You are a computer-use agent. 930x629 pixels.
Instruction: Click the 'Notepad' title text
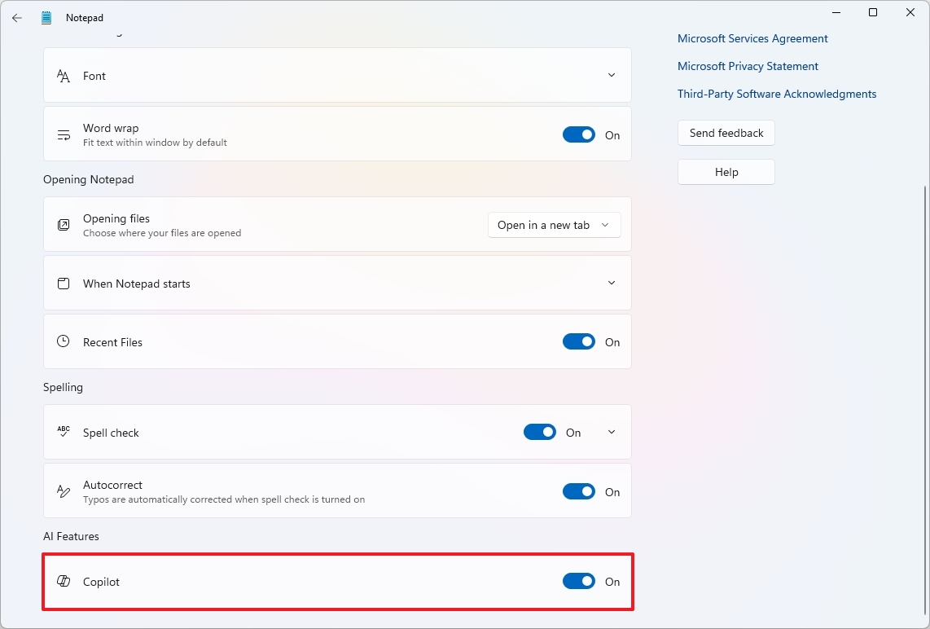84,18
